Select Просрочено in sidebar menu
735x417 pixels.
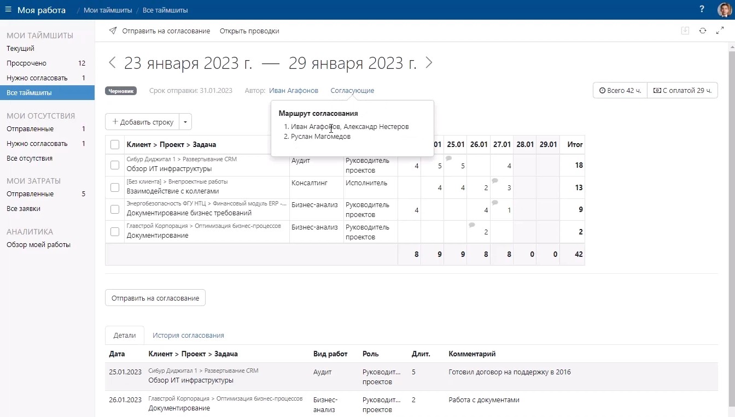click(26, 63)
